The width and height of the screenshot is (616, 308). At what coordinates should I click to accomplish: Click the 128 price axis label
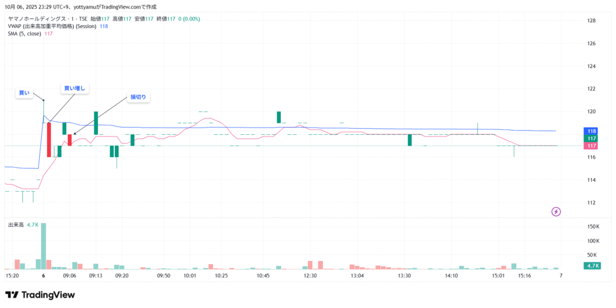591,20
